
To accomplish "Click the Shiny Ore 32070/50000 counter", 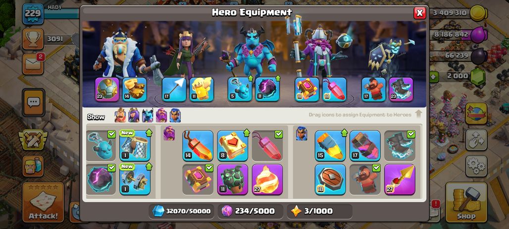I will [x=181, y=211].
